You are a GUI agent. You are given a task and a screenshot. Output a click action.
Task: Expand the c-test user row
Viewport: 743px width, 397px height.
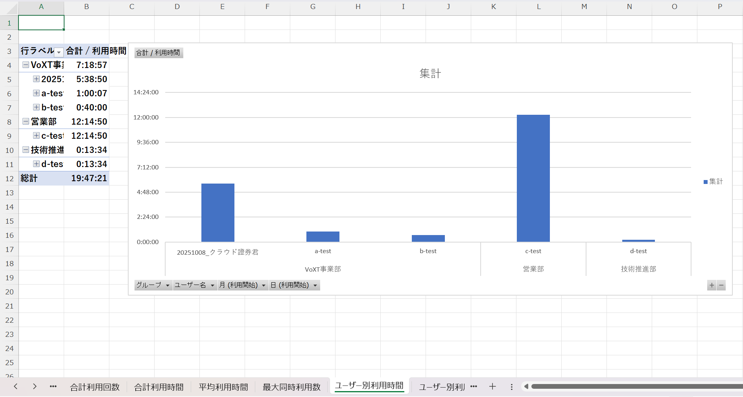click(x=36, y=136)
